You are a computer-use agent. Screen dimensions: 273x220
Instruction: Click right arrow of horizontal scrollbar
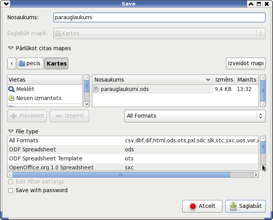[x=256, y=175]
